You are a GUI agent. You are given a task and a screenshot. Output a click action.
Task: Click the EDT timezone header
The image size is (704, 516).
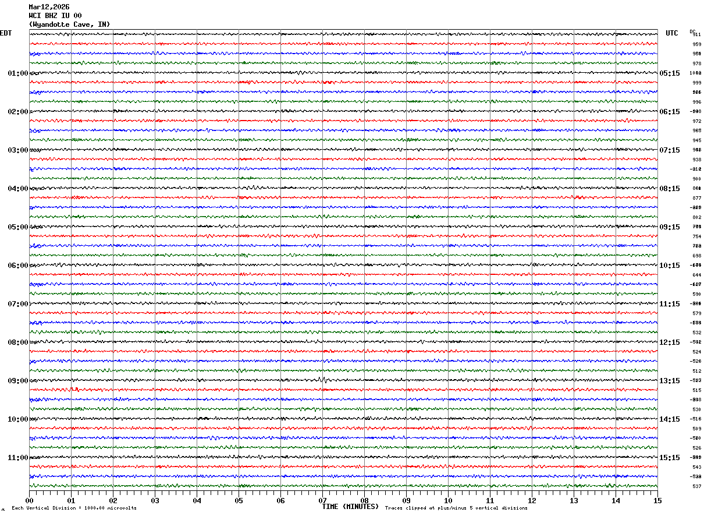click(x=6, y=33)
